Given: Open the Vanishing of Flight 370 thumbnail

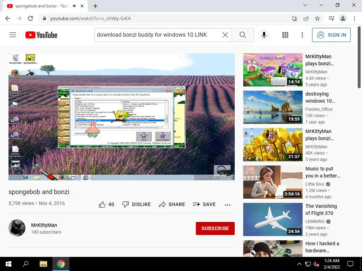Looking at the screenshot, I should 273,219.
